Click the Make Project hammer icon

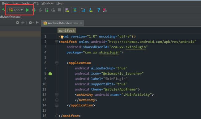(3, 10)
